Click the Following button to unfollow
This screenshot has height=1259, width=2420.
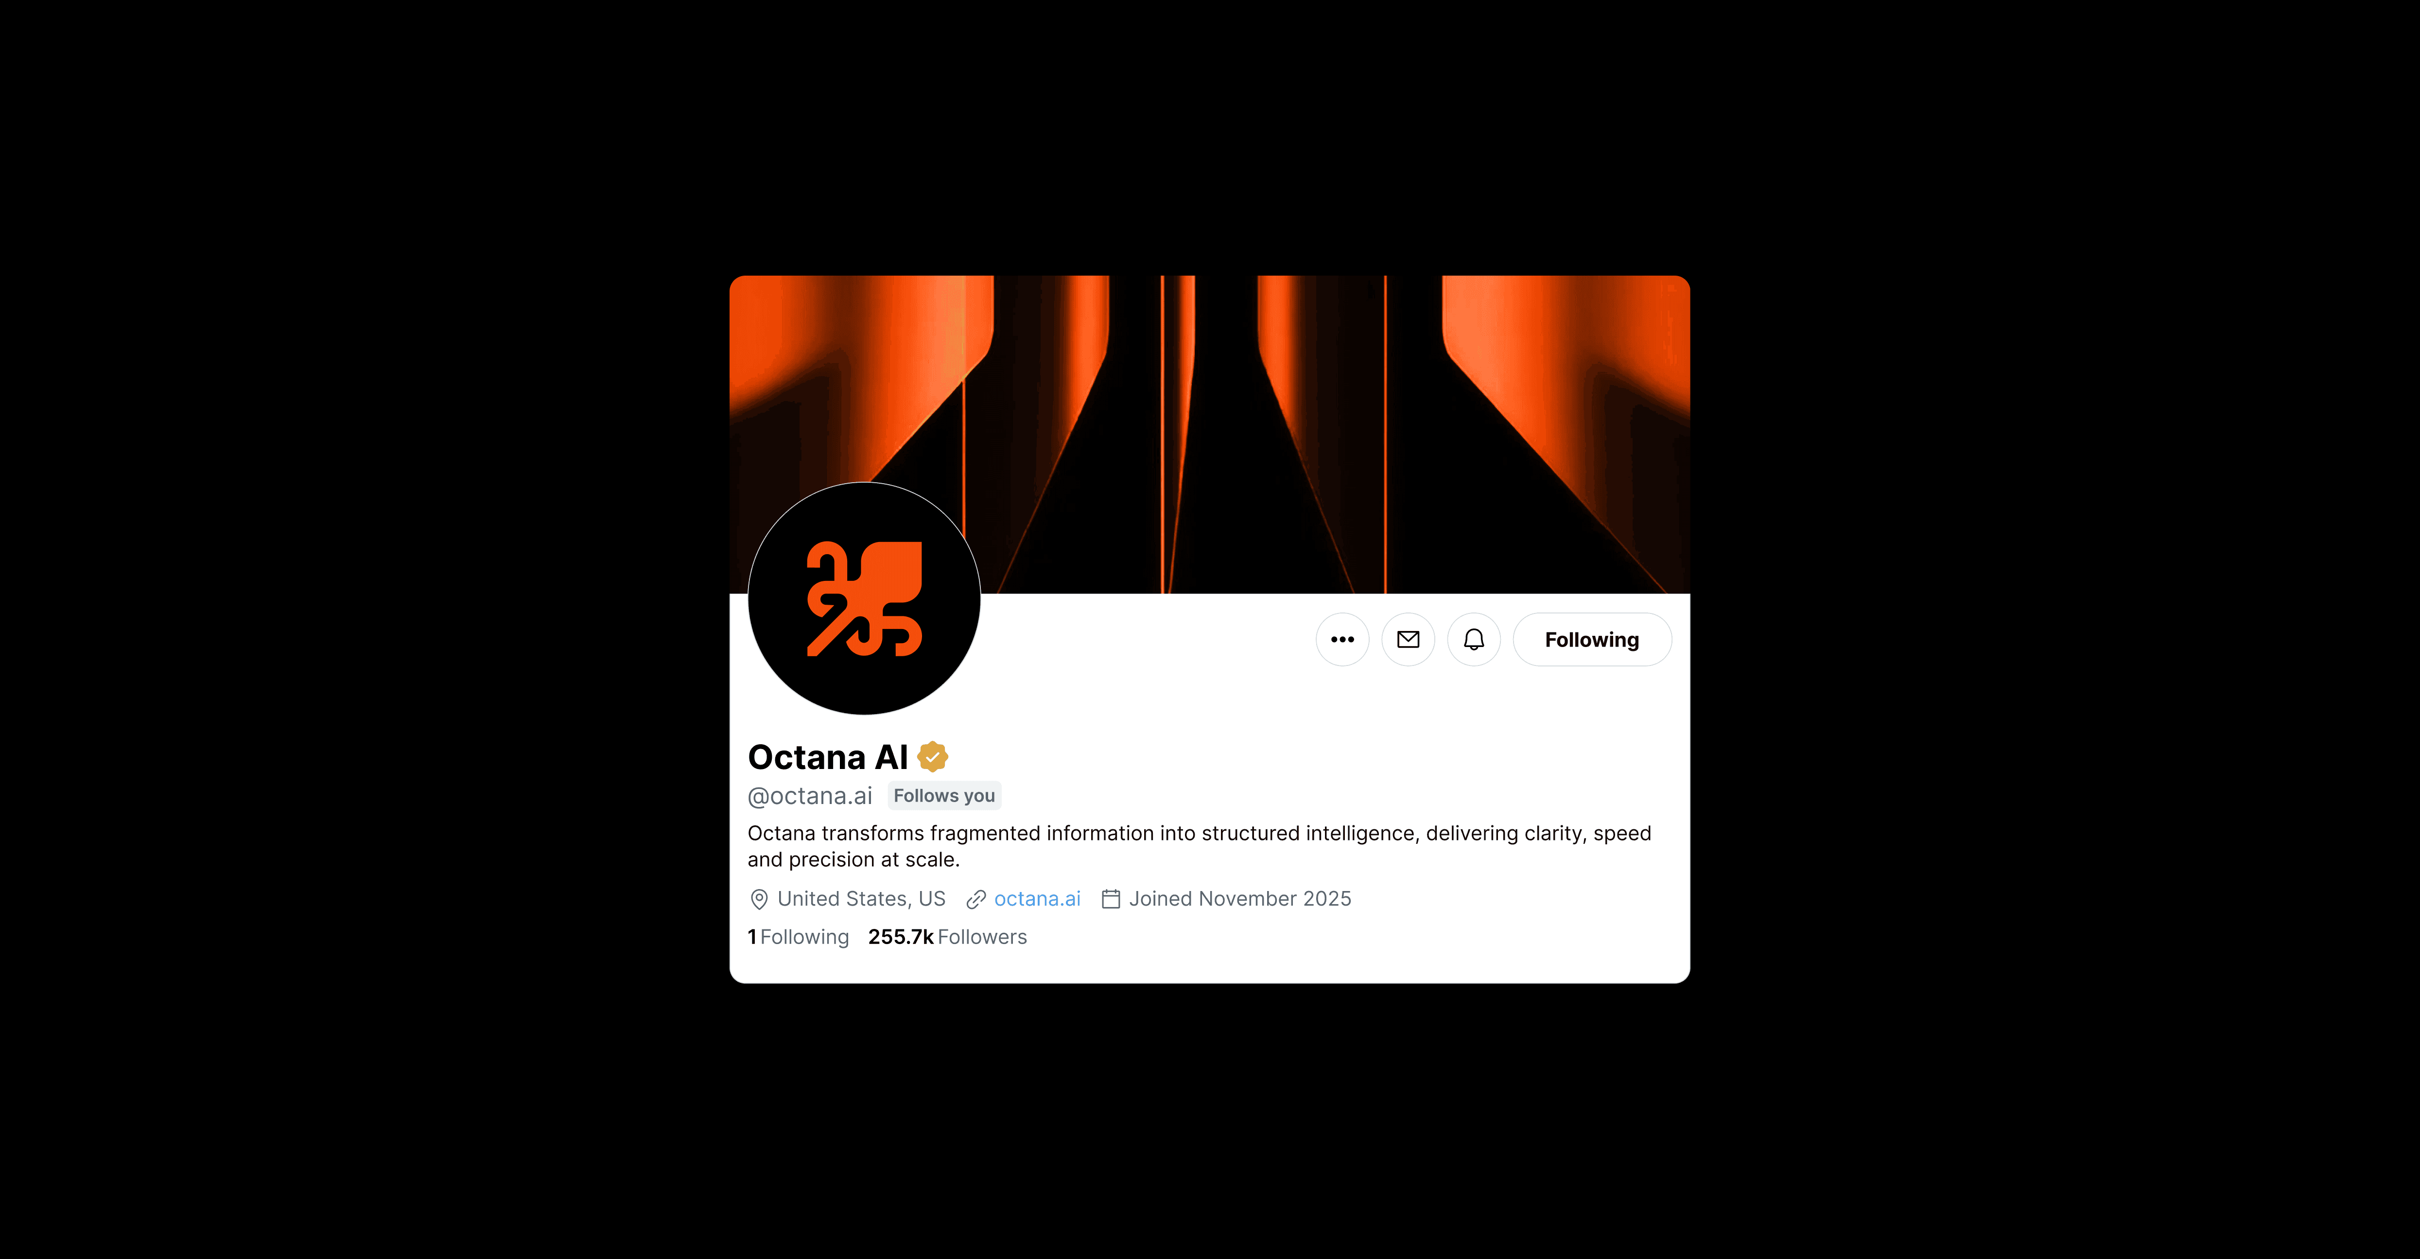[x=1592, y=640]
